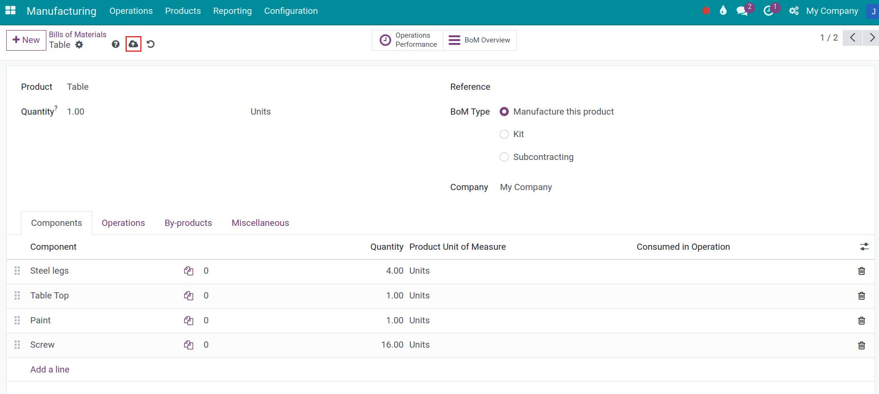The width and height of the screenshot is (879, 394).
Task: Open the attachments icon for Paint
Action: pyautogui.click(x=189, y=320)
